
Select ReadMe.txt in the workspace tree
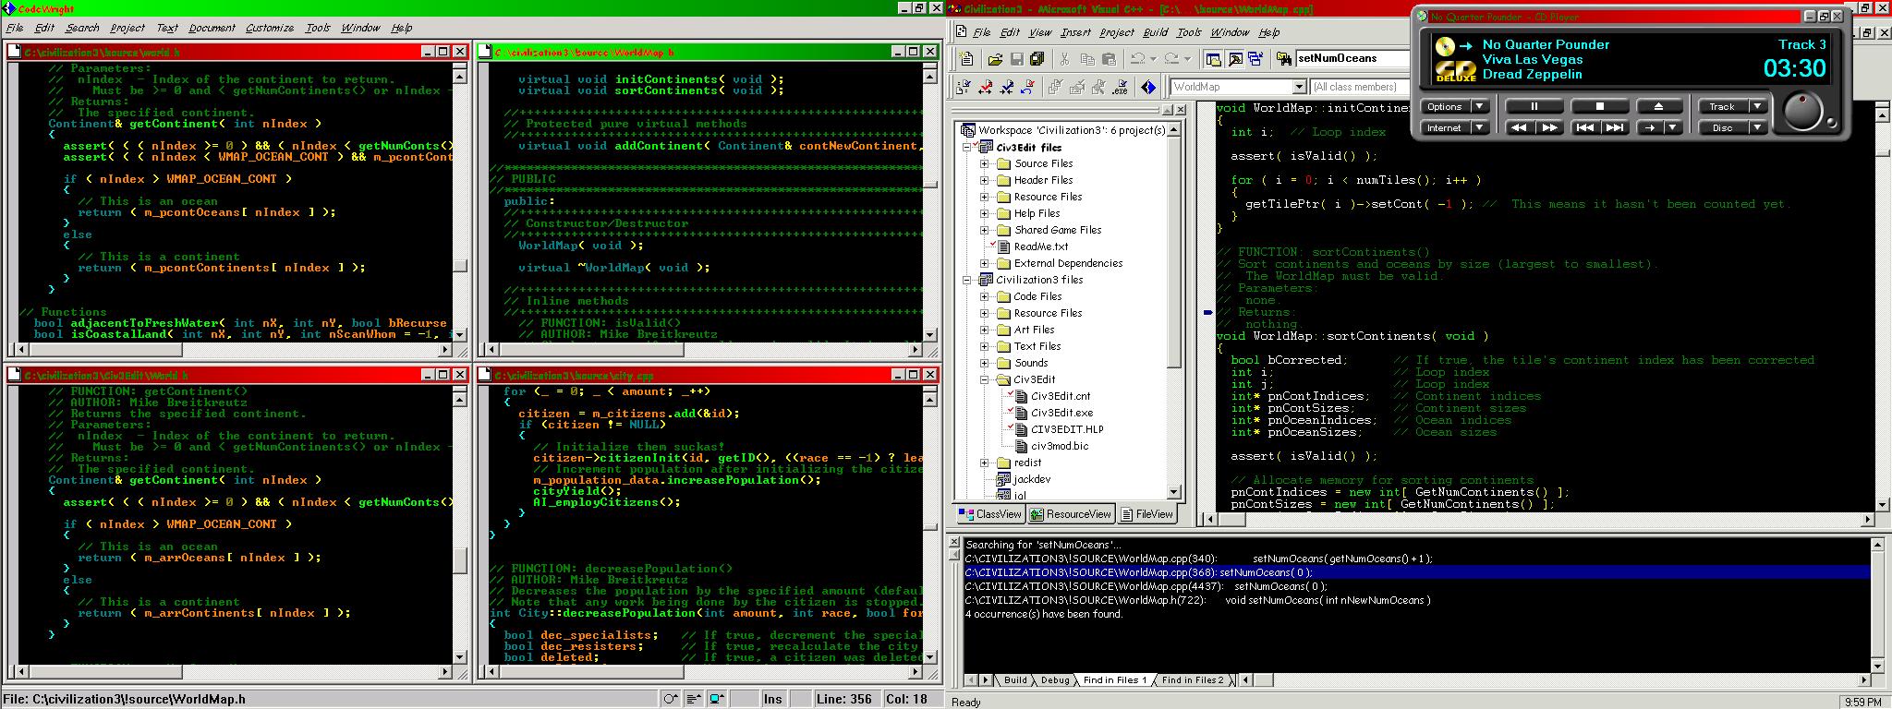[1041, 247]
